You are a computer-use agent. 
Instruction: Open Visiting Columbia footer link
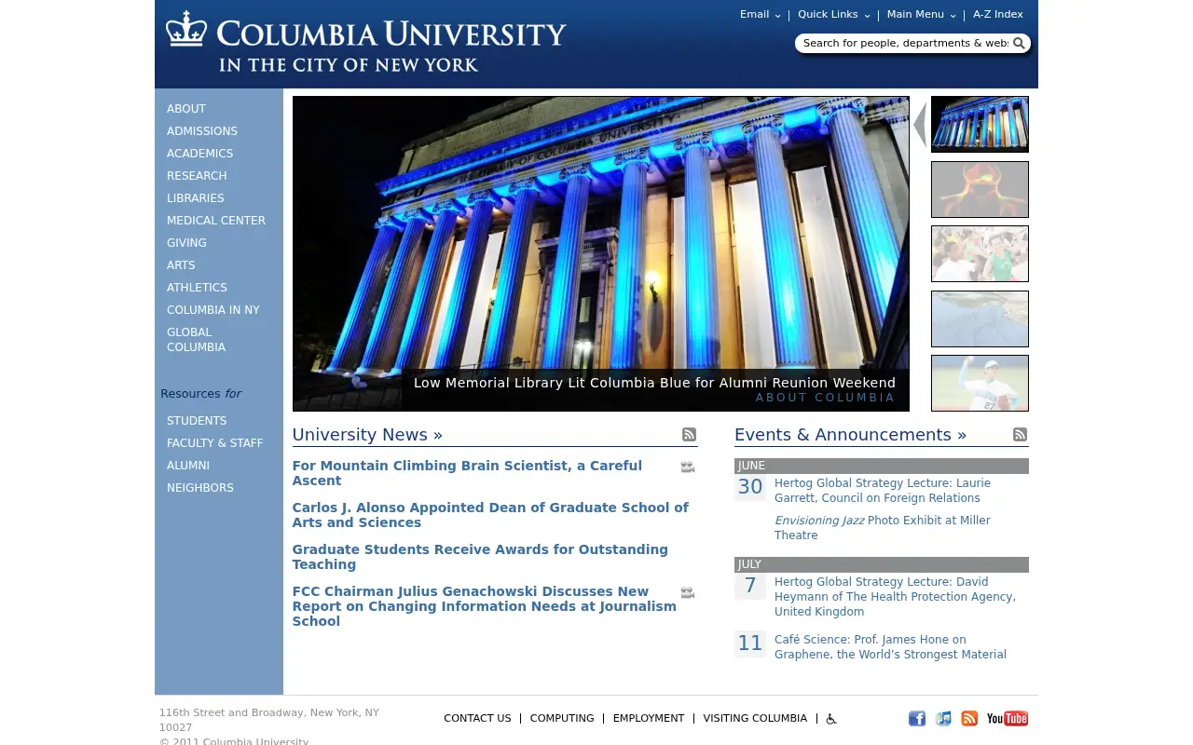tap(755, 718)
